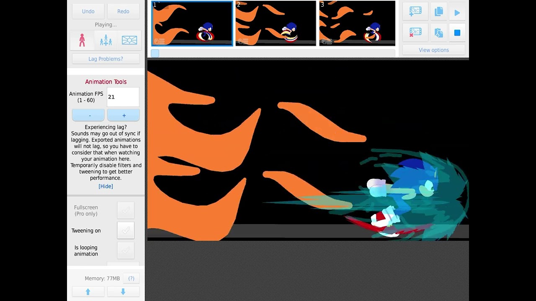Select the single stickfigure mode icon
The image size is (536, 301).
coord(82,40)
